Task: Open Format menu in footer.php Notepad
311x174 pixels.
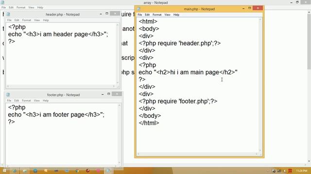Action: pyautogui.click(x=26, y=101)
